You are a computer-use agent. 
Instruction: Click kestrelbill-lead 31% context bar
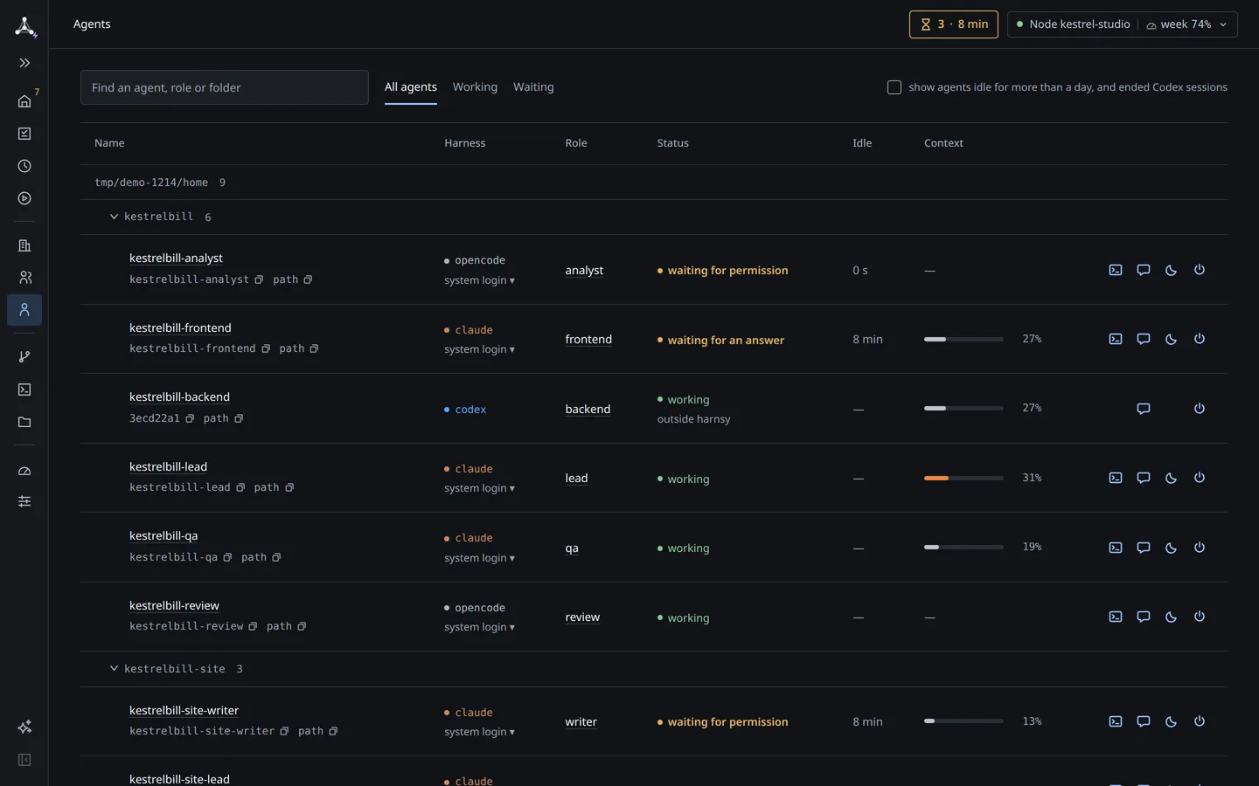tap(963, 478)
